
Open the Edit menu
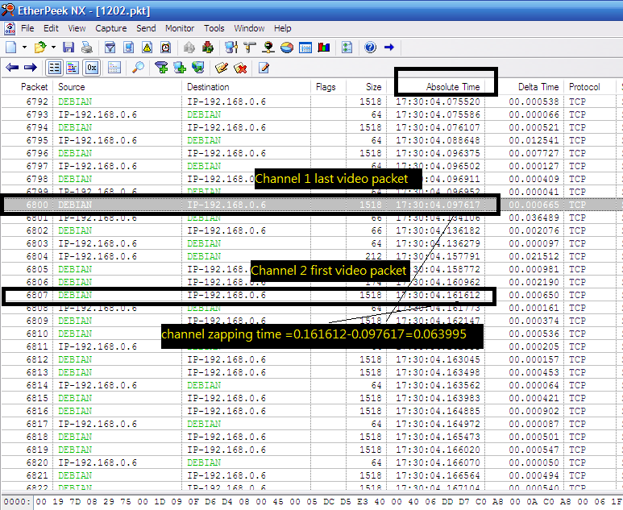(51, 28)
